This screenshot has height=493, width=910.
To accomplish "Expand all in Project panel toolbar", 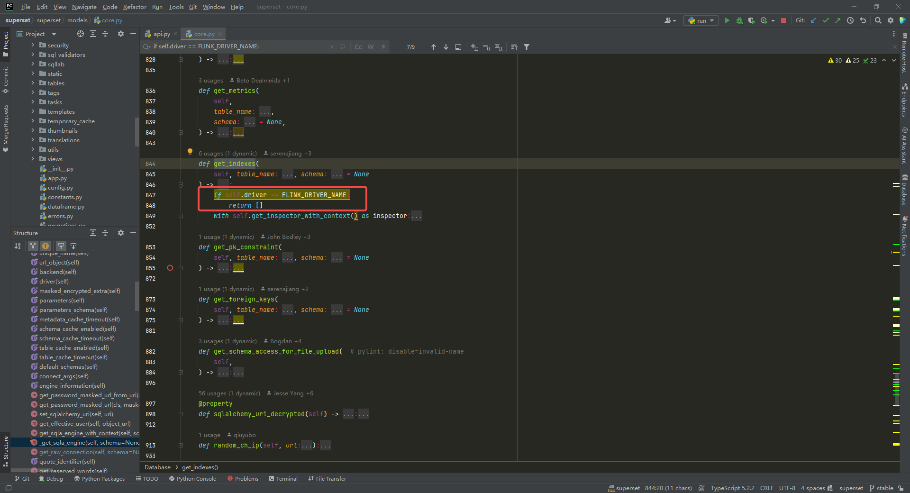I will coord(93,34).
